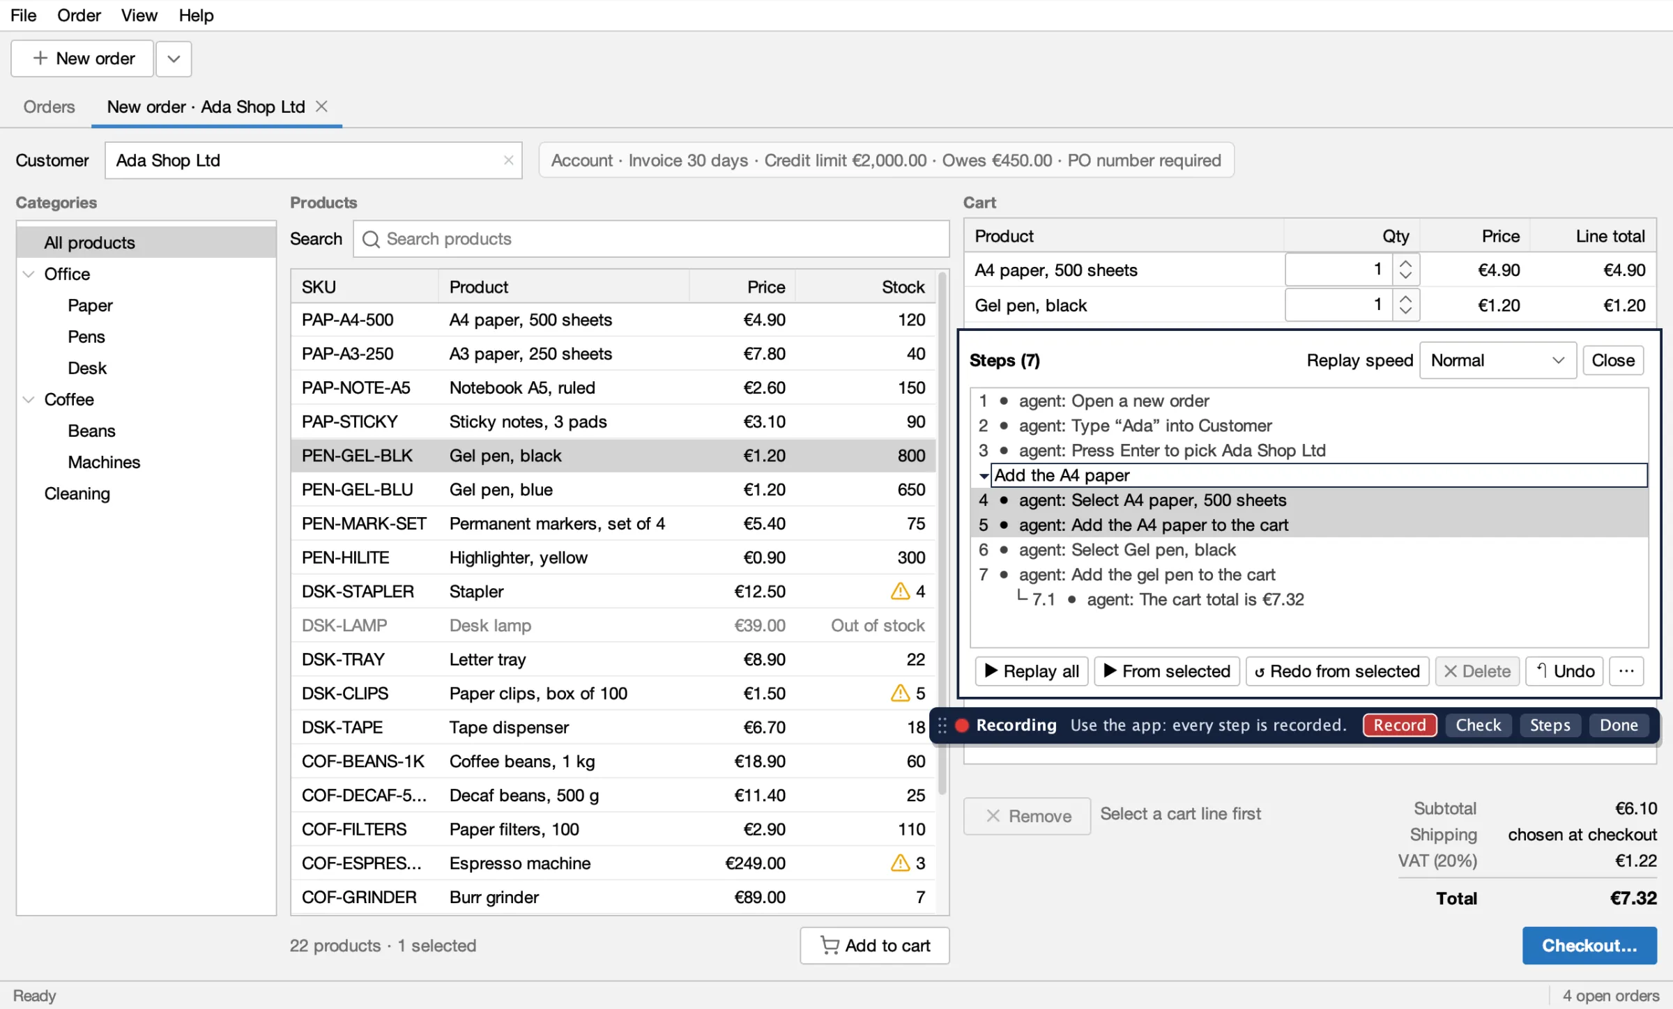Viewport: 1673px width, 1009px height.
Task: Open the more options ellipsis in Steps panel
Action: (1626, 671)
